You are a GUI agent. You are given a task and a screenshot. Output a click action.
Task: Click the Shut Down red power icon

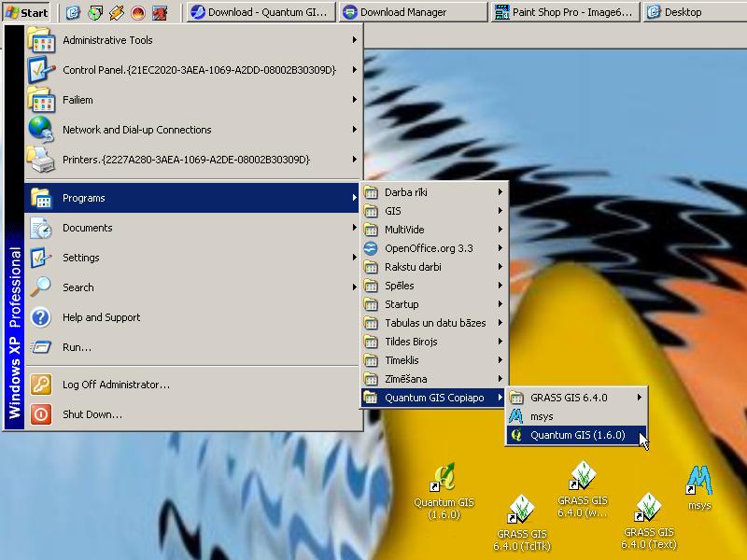point(41,414)
